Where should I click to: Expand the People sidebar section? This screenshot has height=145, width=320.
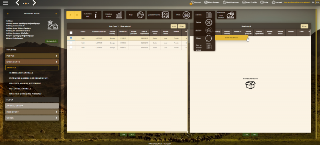click(32, 56)
